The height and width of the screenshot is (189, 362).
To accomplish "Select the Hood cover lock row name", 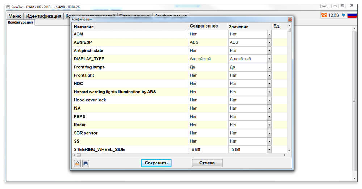I will coord(89,100).
